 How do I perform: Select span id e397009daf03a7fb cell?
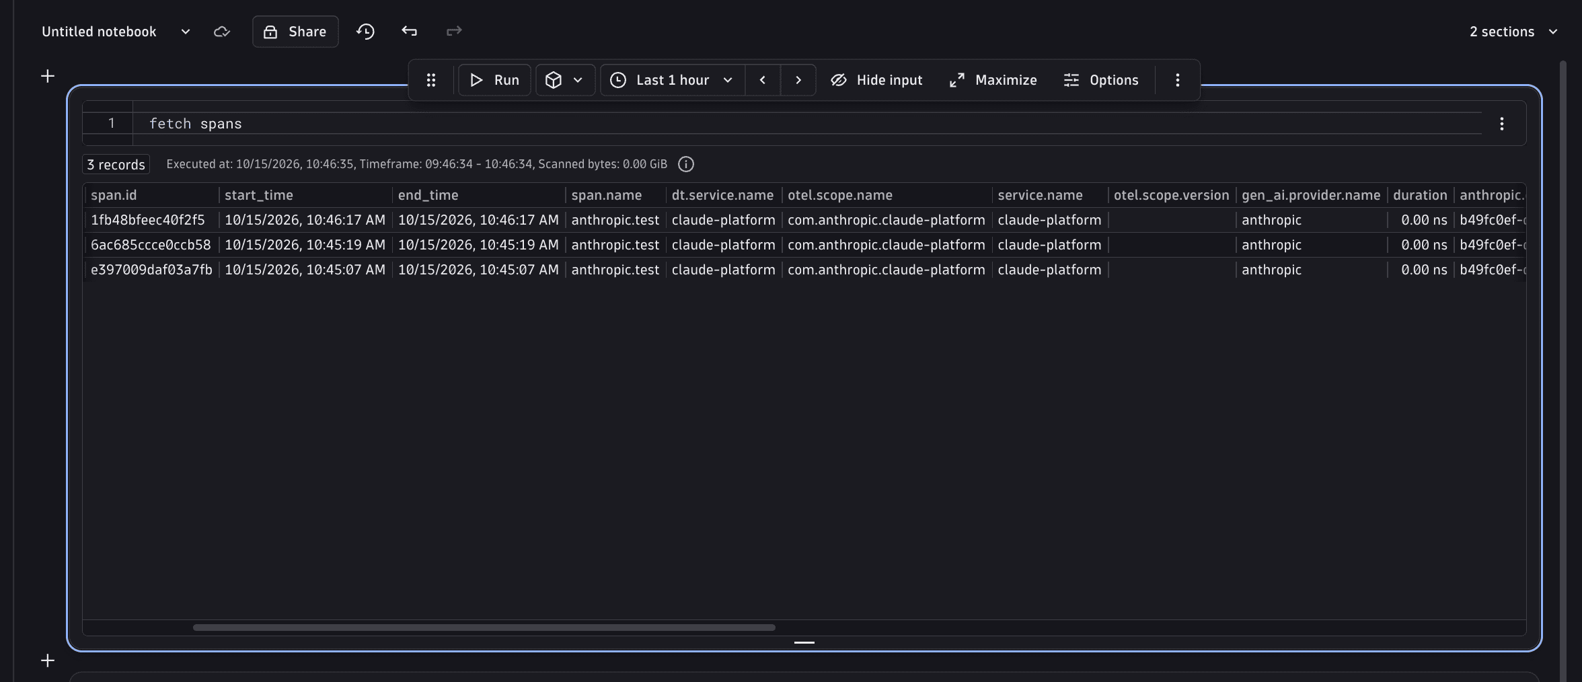click(151, 270)
